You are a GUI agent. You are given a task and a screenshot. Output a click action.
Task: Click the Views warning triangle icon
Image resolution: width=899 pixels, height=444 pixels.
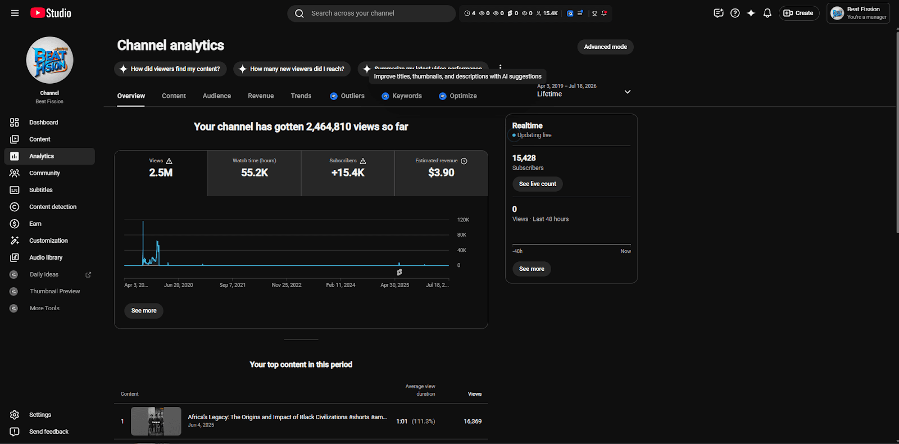click(x=169, y=161)
